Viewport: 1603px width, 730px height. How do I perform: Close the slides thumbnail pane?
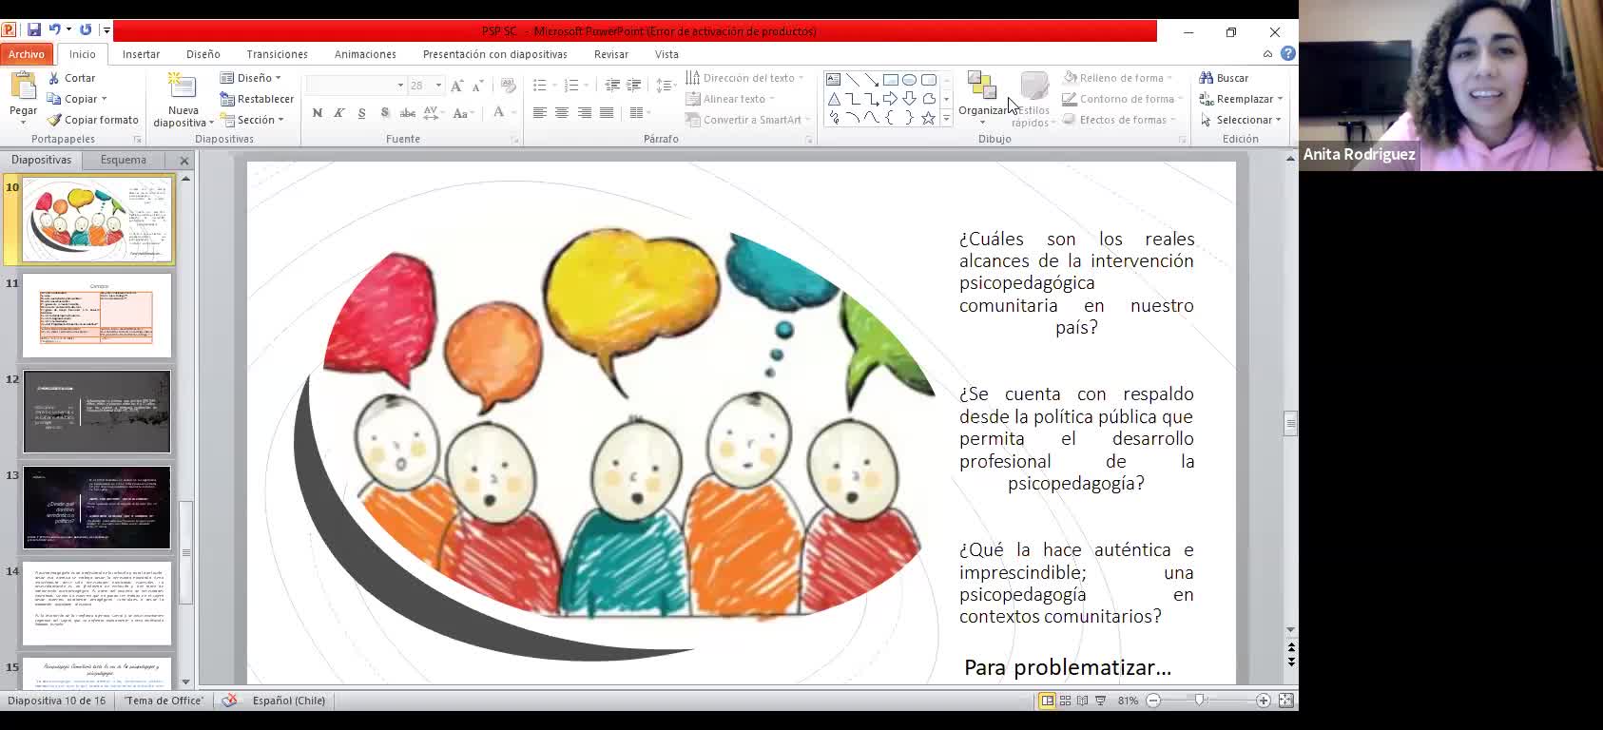point(184,161)
